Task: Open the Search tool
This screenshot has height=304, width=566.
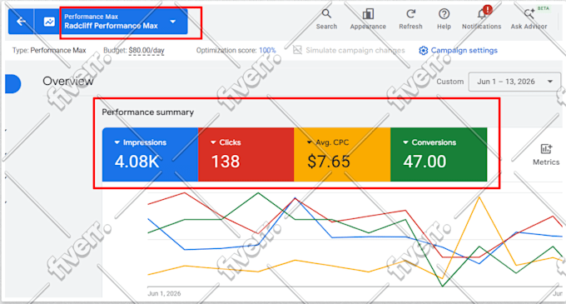Action: [326, 19]
